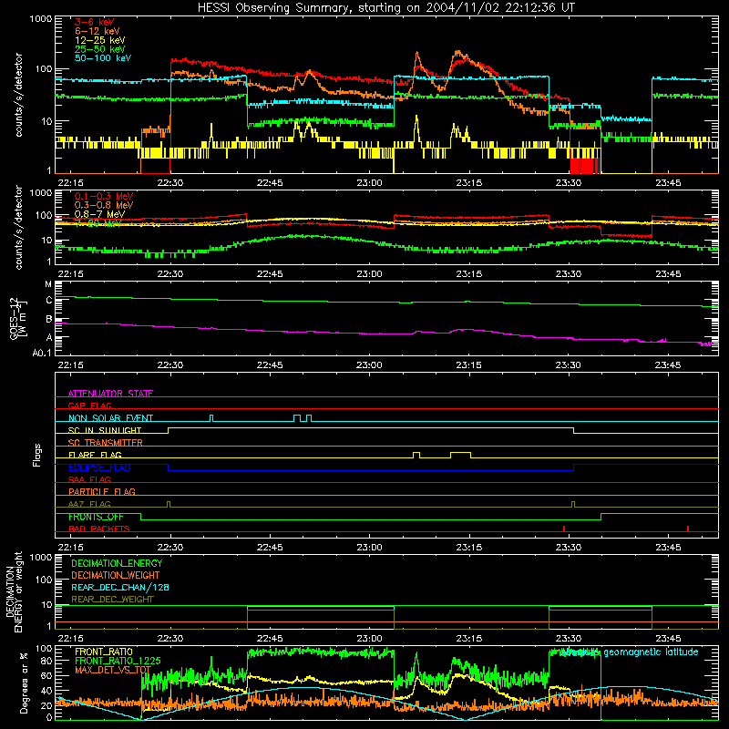Click 23:45 time label below Flags panel

668,548
